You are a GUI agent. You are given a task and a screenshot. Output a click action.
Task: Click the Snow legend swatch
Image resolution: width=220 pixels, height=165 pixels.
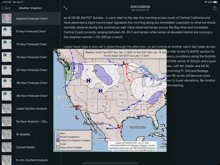tap(58, 144)
